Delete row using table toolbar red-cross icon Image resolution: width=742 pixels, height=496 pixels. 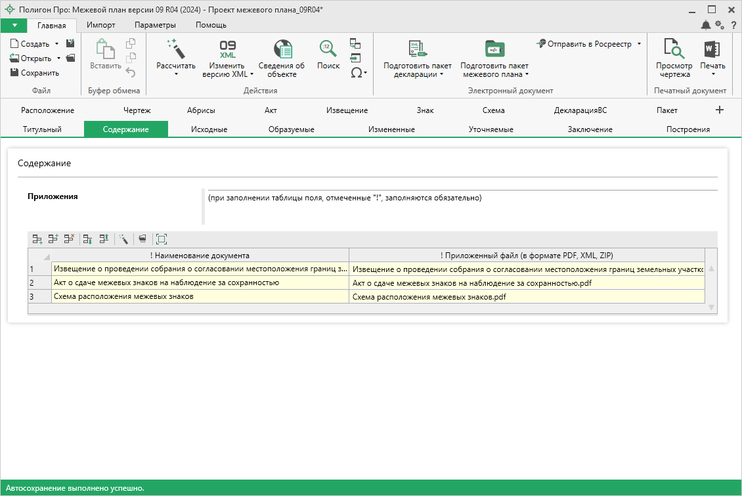[69, 239]
